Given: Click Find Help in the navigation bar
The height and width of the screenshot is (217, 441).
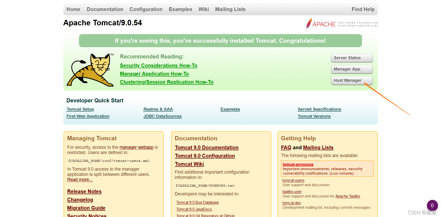Looking at the screenshot, I should click(363, 9).
